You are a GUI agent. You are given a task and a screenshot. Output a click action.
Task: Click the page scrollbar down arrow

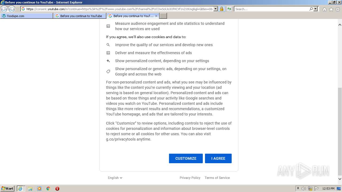coord(340,179)
